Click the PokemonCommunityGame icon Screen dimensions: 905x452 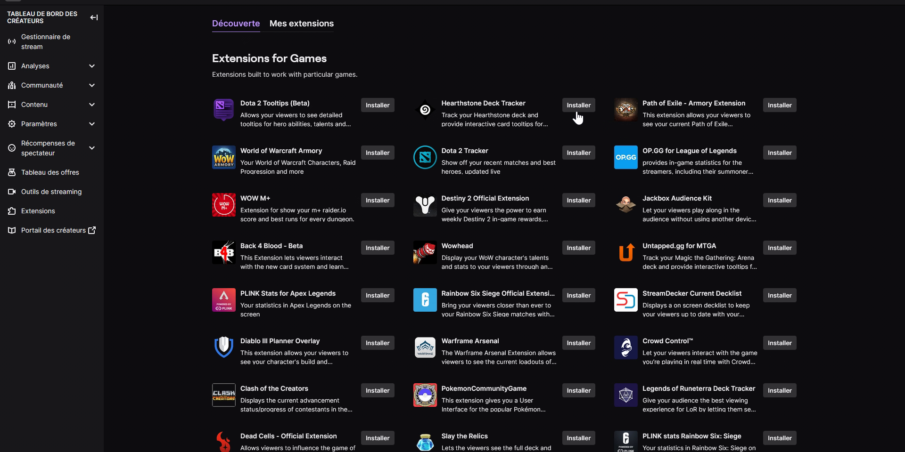tap(425, 395)
